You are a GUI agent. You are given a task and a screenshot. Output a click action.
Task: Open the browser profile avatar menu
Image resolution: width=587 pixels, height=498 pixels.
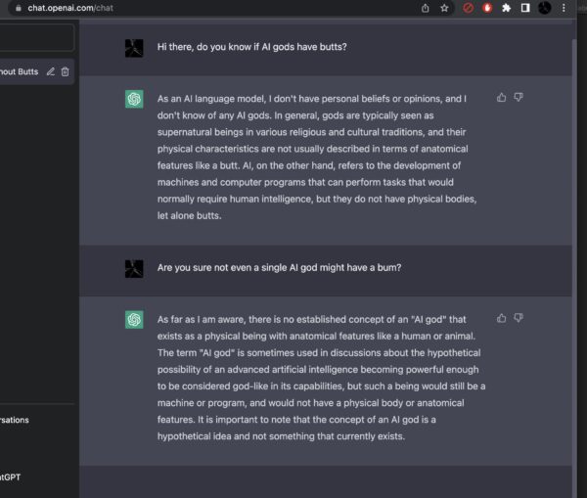tap(545, 8)
